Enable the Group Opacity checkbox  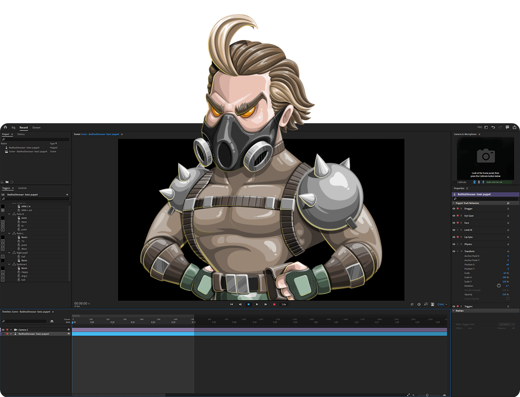(508, 299)
